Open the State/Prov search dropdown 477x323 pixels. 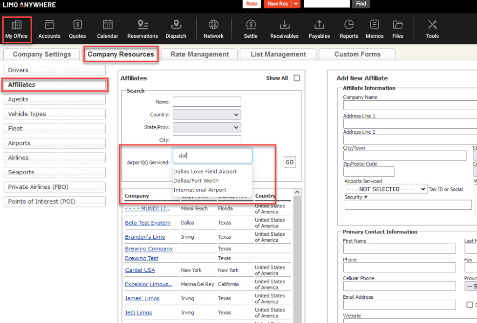tap(207, 127)
